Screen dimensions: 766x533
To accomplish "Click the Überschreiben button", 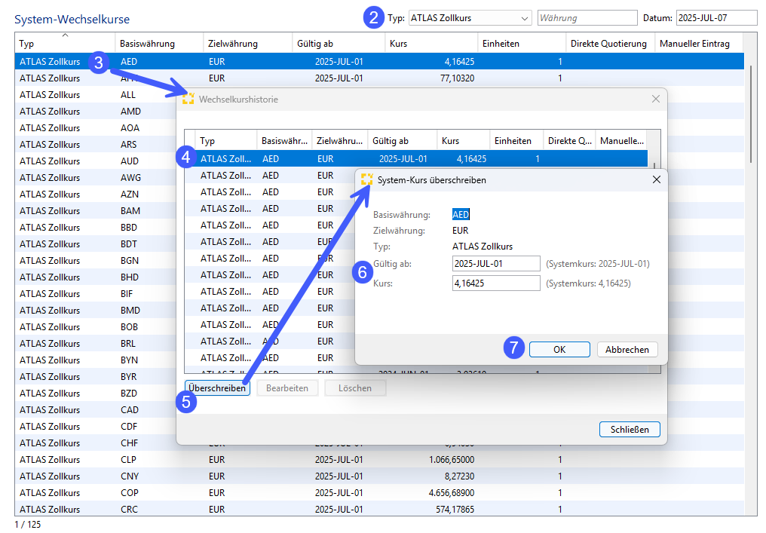I will click(217, 388).
